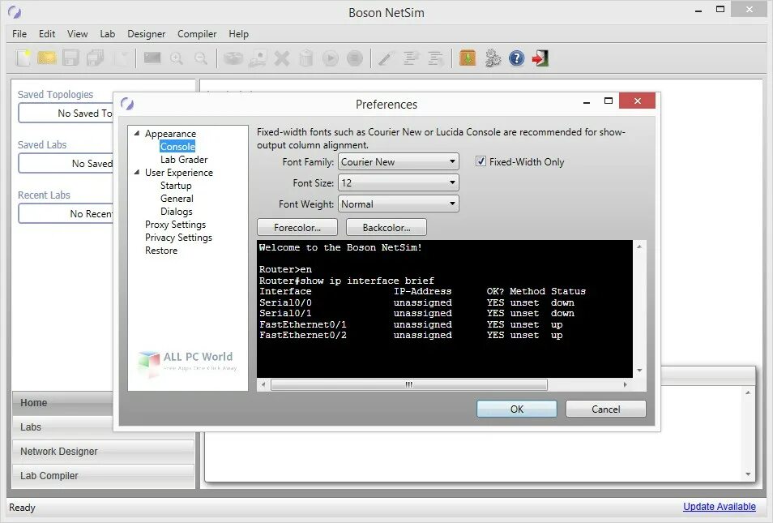Click the user topology toolbar icon
Image resolution: width=773 pixels, height=523 pixels.
[258, 58]
